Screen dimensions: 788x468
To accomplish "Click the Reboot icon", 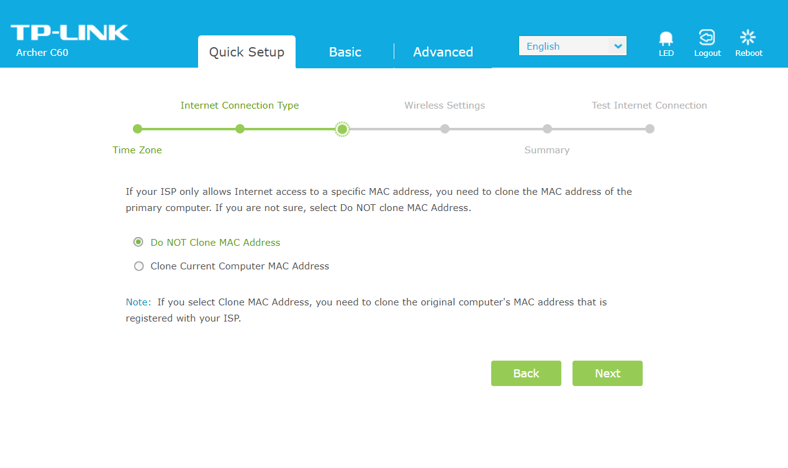I will pos(748,38).
